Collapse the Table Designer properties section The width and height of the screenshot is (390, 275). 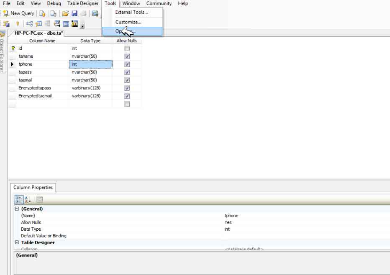click(x=17, y=242)
